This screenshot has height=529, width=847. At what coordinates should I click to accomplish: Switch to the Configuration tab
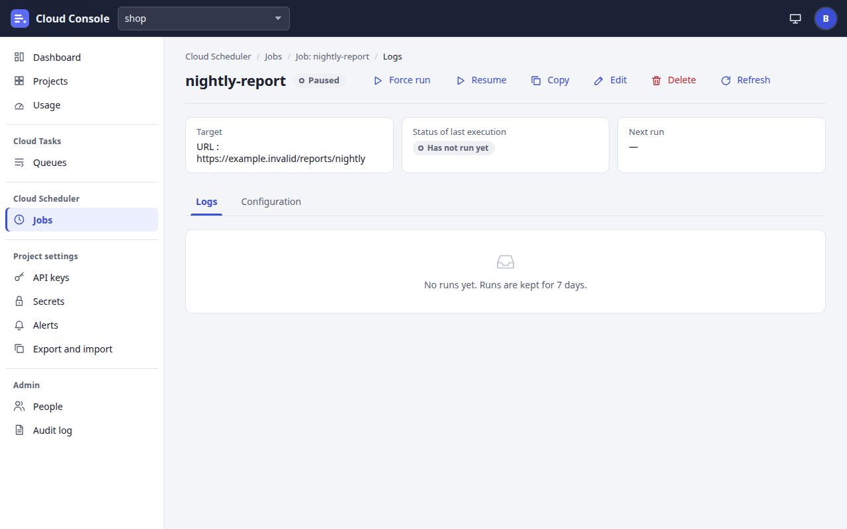point(271,202)
